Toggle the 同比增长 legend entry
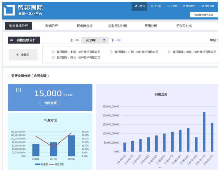Screen dimensions: 220x171 56,164
